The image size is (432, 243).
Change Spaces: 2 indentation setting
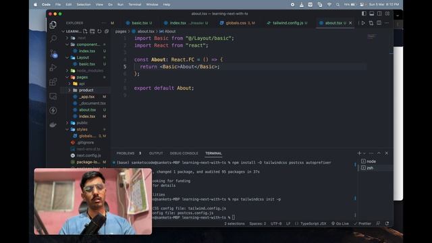[258, 223]
